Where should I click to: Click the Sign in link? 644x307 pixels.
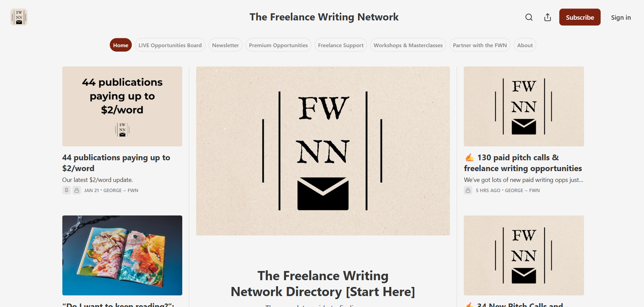pos(621,17)
